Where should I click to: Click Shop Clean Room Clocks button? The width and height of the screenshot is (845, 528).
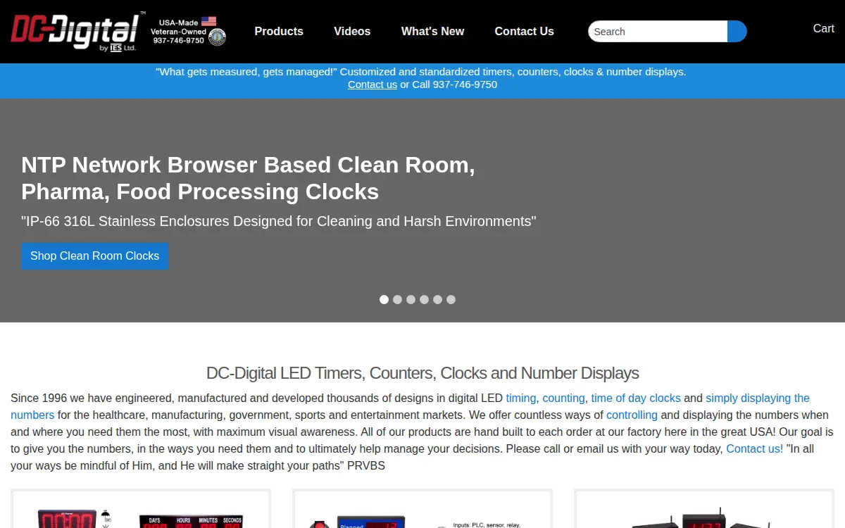coord(94,256)
